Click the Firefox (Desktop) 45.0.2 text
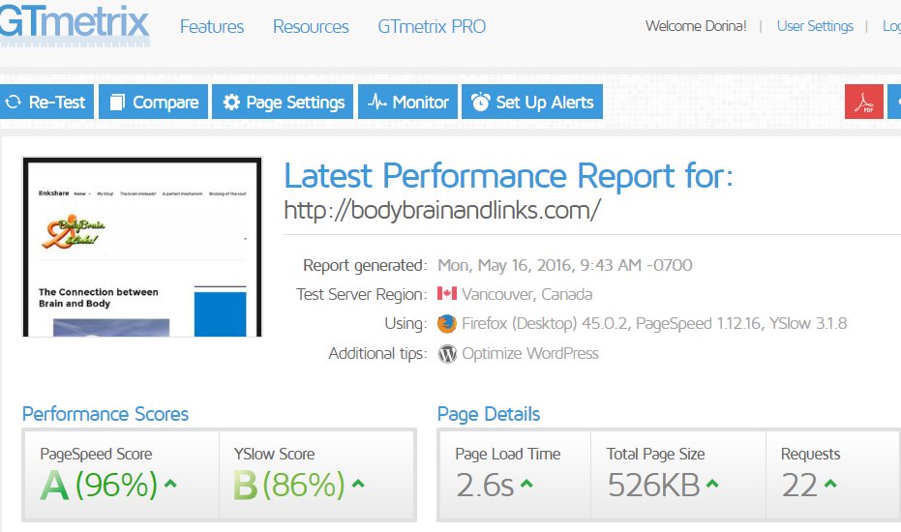The height and width of the screenshot is (532, 901). (545, 323)
